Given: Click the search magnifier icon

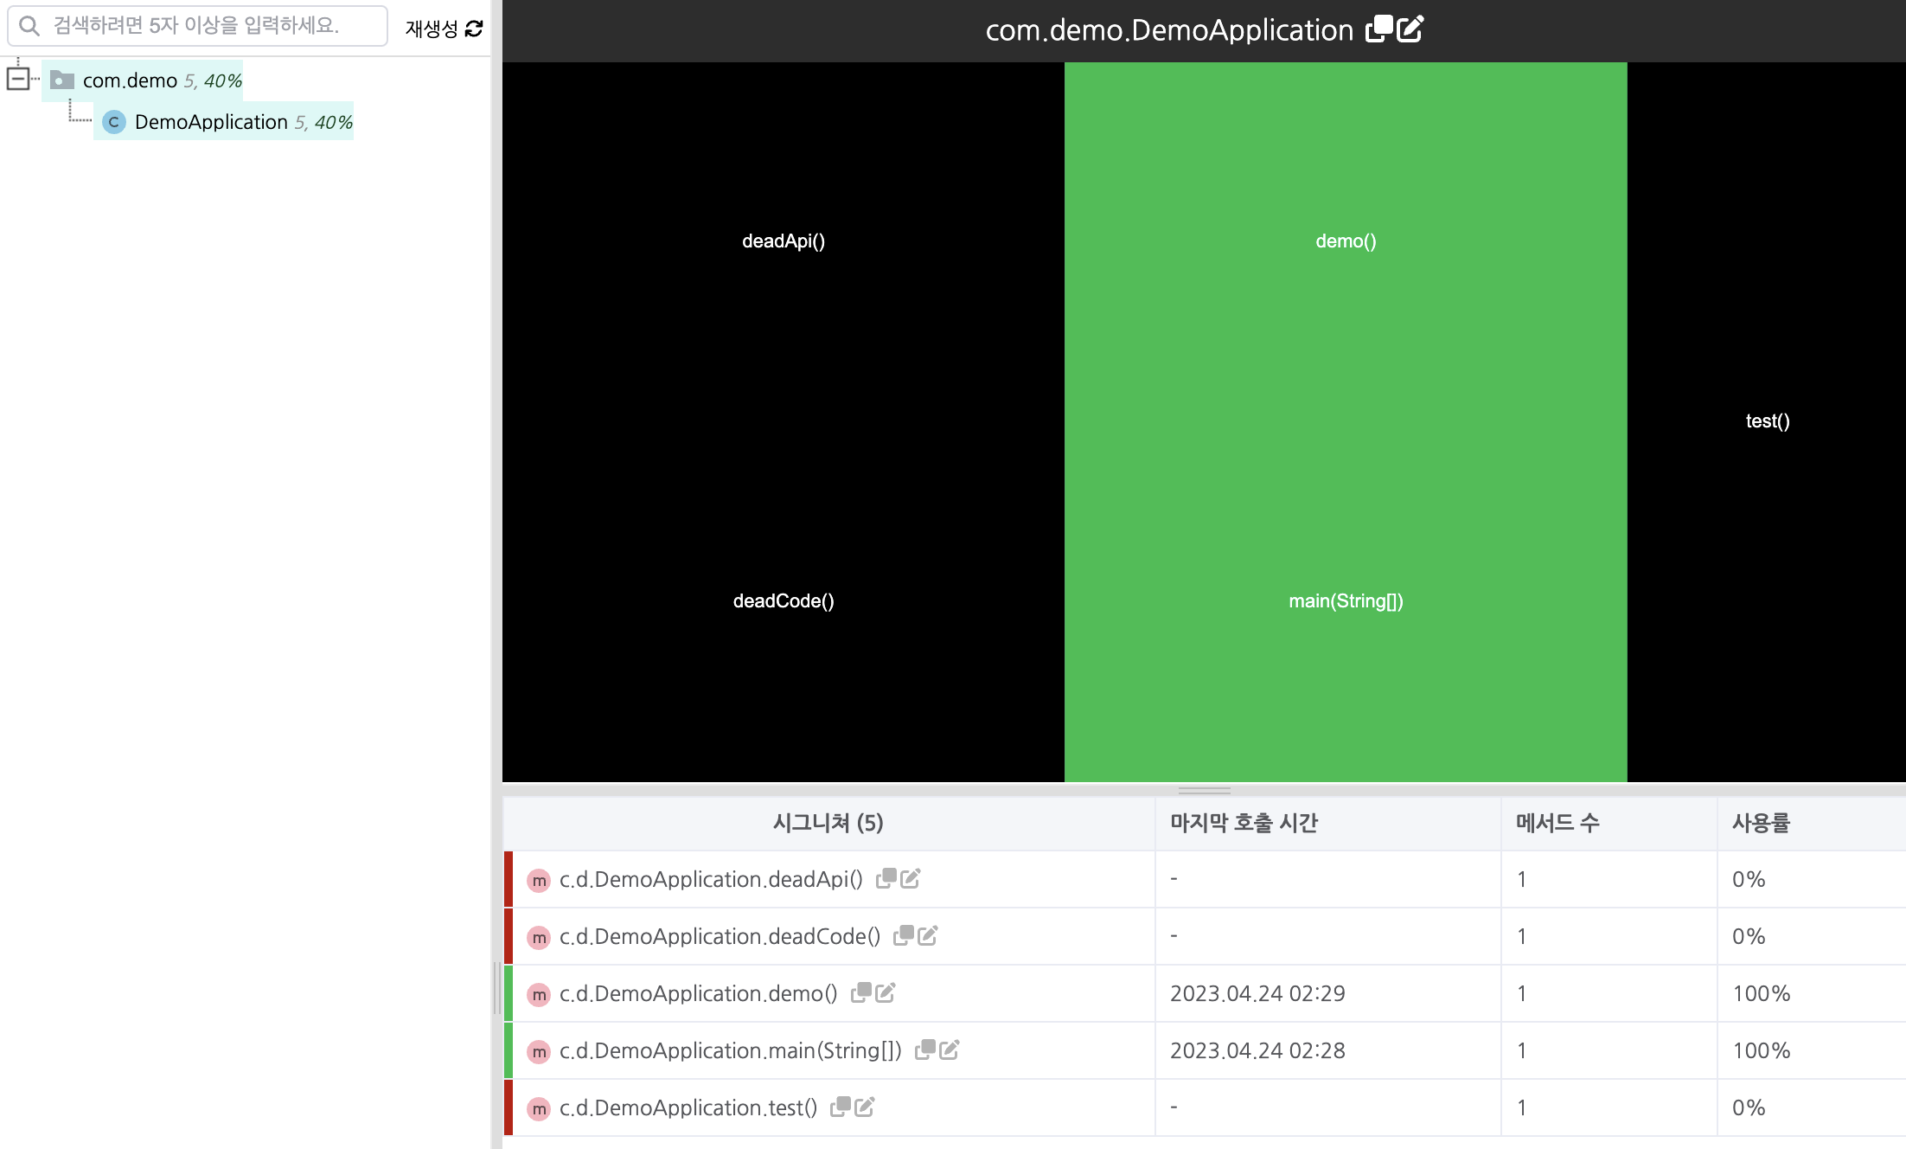Looking at the screenshot, I should 29,26.
